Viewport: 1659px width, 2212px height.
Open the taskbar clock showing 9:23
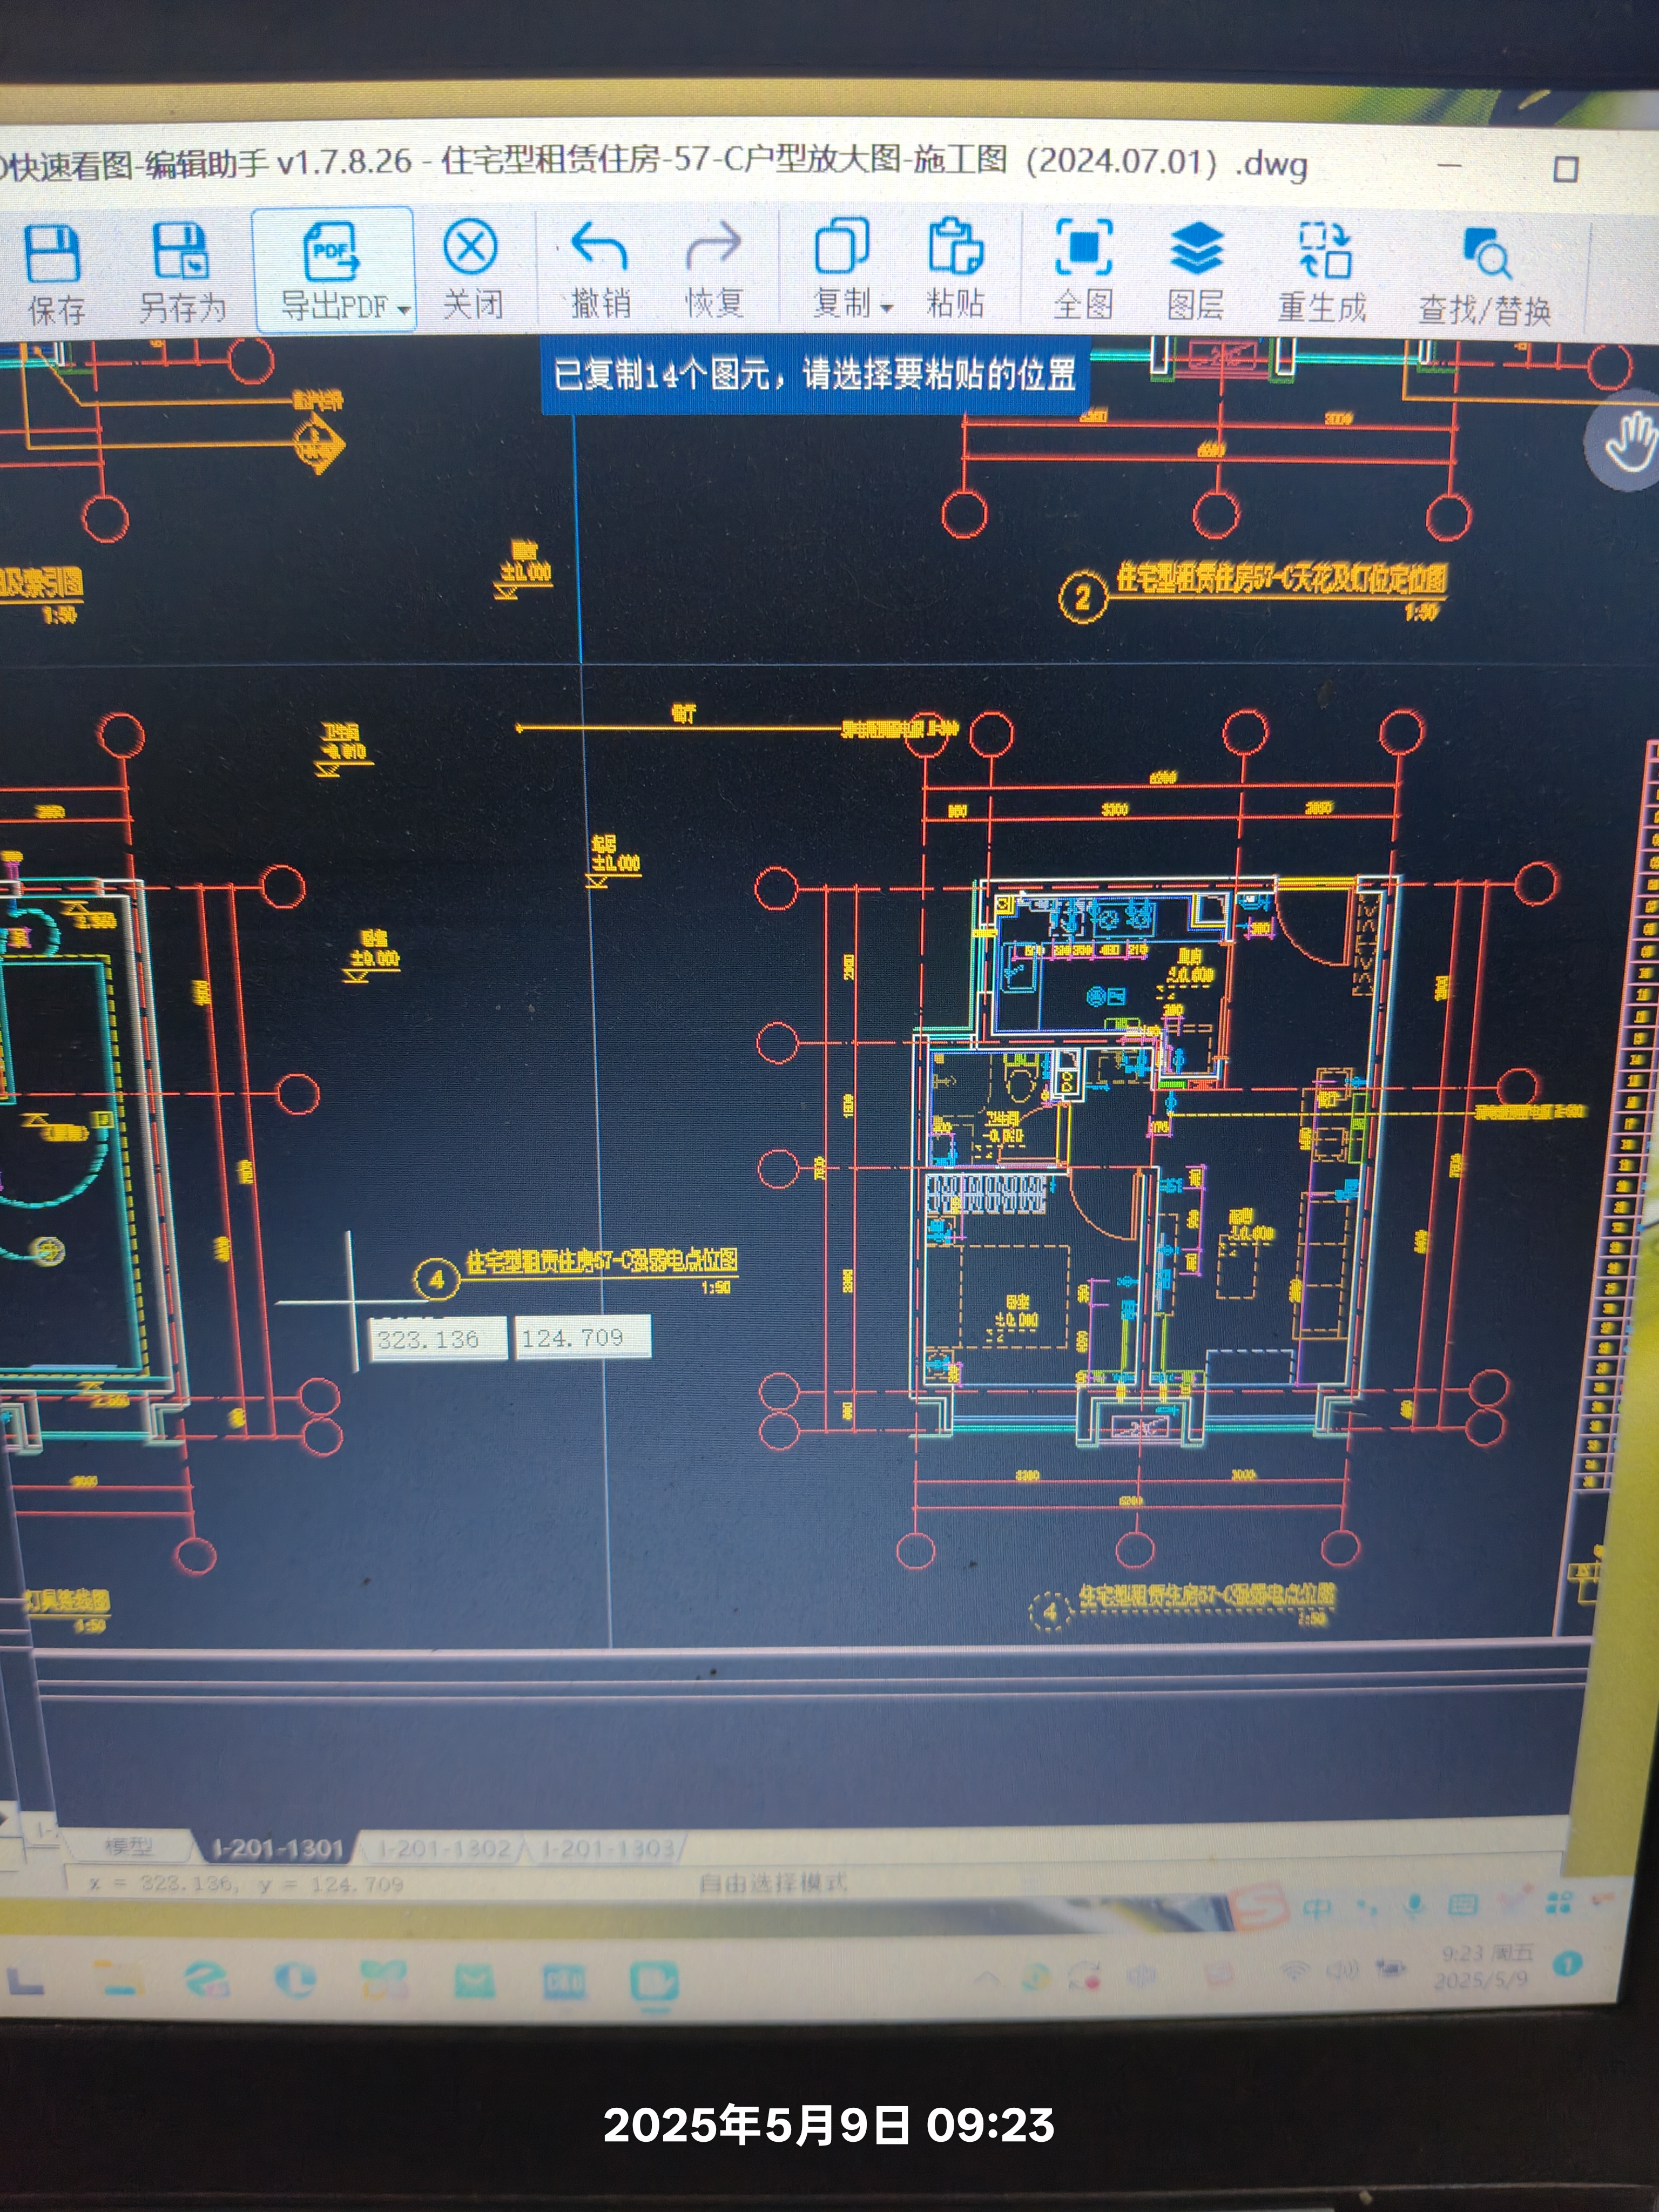point(1484,1966)
